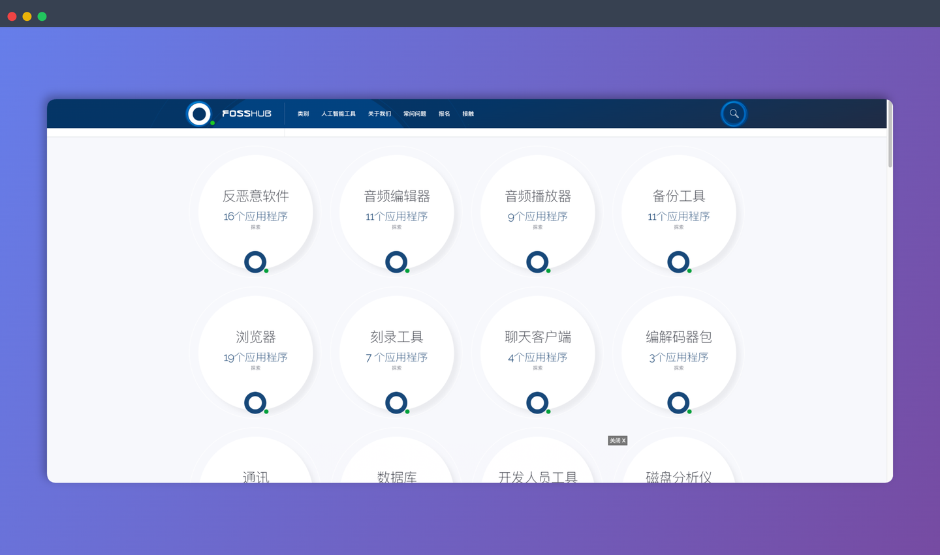Click the circle icon under 音频编辑器
The height and width of the screenshot is (555, 940).
396,262
